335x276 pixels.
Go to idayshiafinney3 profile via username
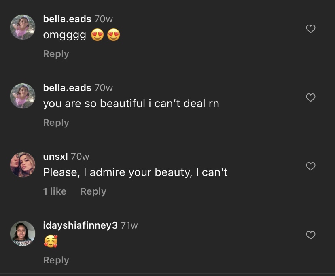coord(80,225)
